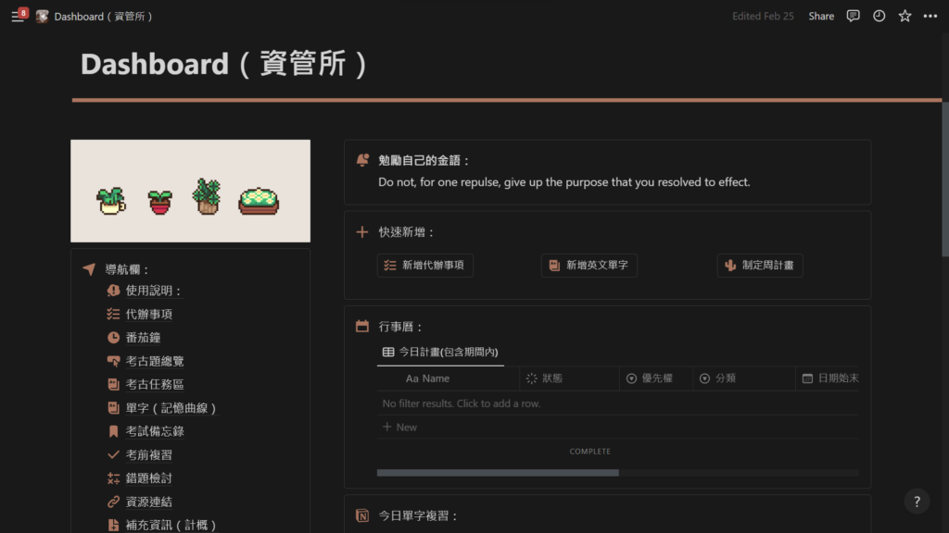
Task: Click the 錯題檢討 math icon
Action: pyautogui.click(x=111, y=477)
